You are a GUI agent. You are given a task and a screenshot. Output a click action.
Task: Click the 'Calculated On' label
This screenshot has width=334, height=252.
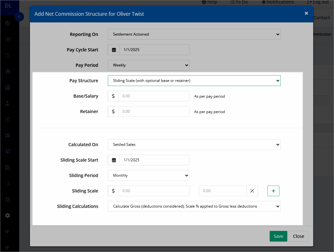tap(83, 145)
